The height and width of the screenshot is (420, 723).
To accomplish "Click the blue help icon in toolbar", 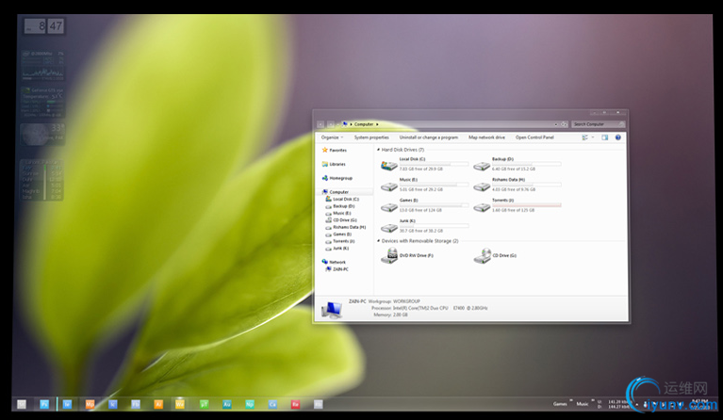I will click(x=618, y=137).
